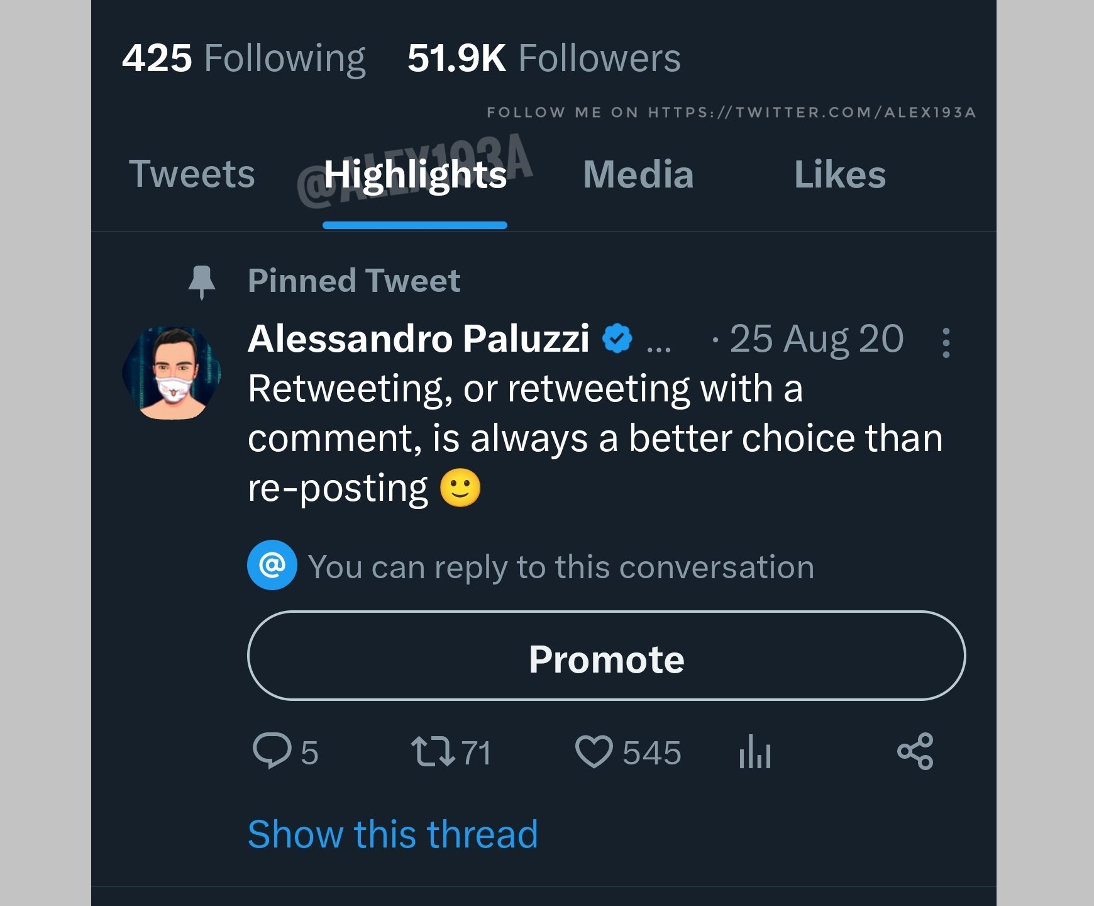Open the tweet's three-dot overflow menu
Screen dimensions: 1094x906
point(946,342)
